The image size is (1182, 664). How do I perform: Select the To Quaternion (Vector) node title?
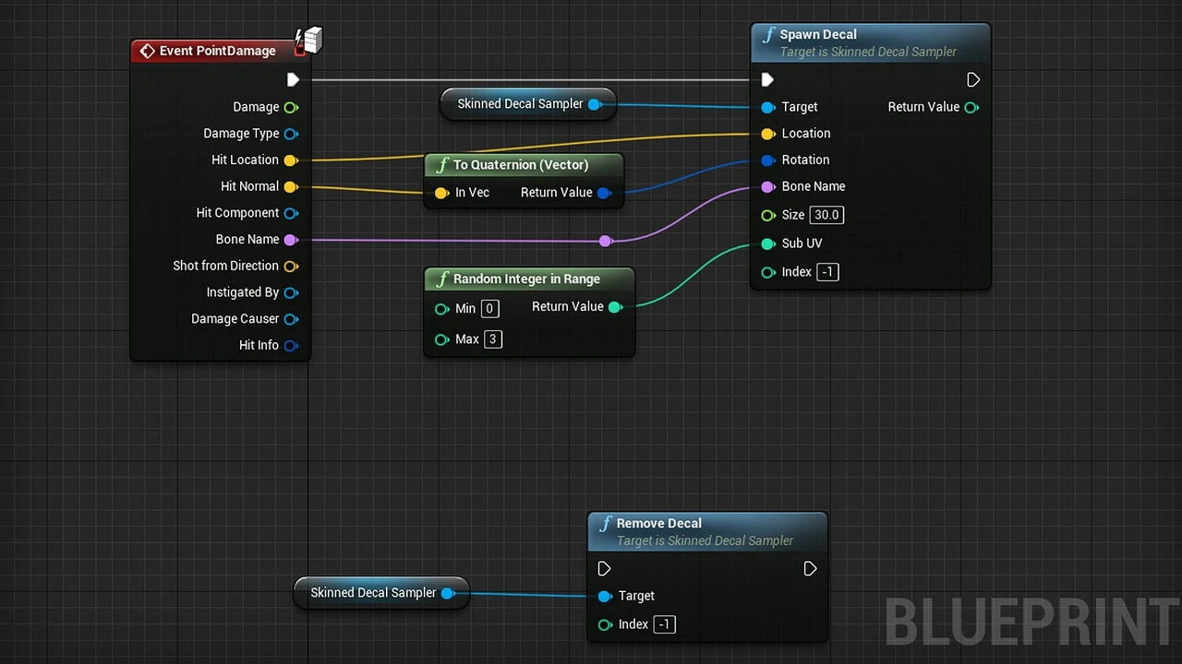tap(521, 165)
